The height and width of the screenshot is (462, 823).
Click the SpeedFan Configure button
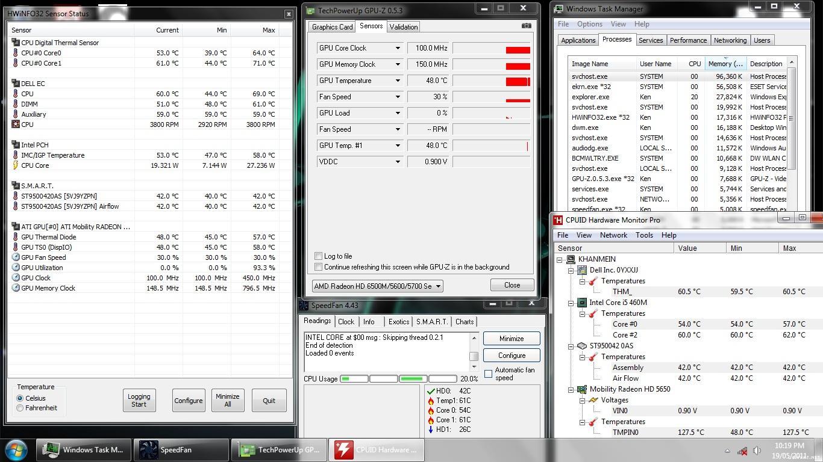pyautogui.click(x=512, y=356)
